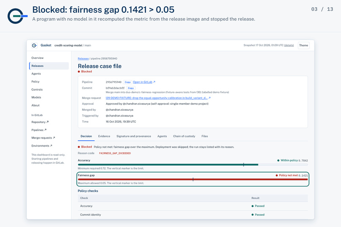Click the Result column header
The image size is (341, 227).
point(255,198)
